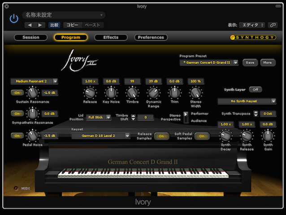286x215 pixels.
Task: Click the ペースト paste button
Action: pyautogui.click(x=92, y=25)
